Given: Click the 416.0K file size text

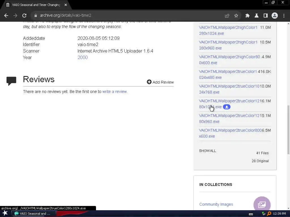Looking at the screenshot, I should 264,71.
